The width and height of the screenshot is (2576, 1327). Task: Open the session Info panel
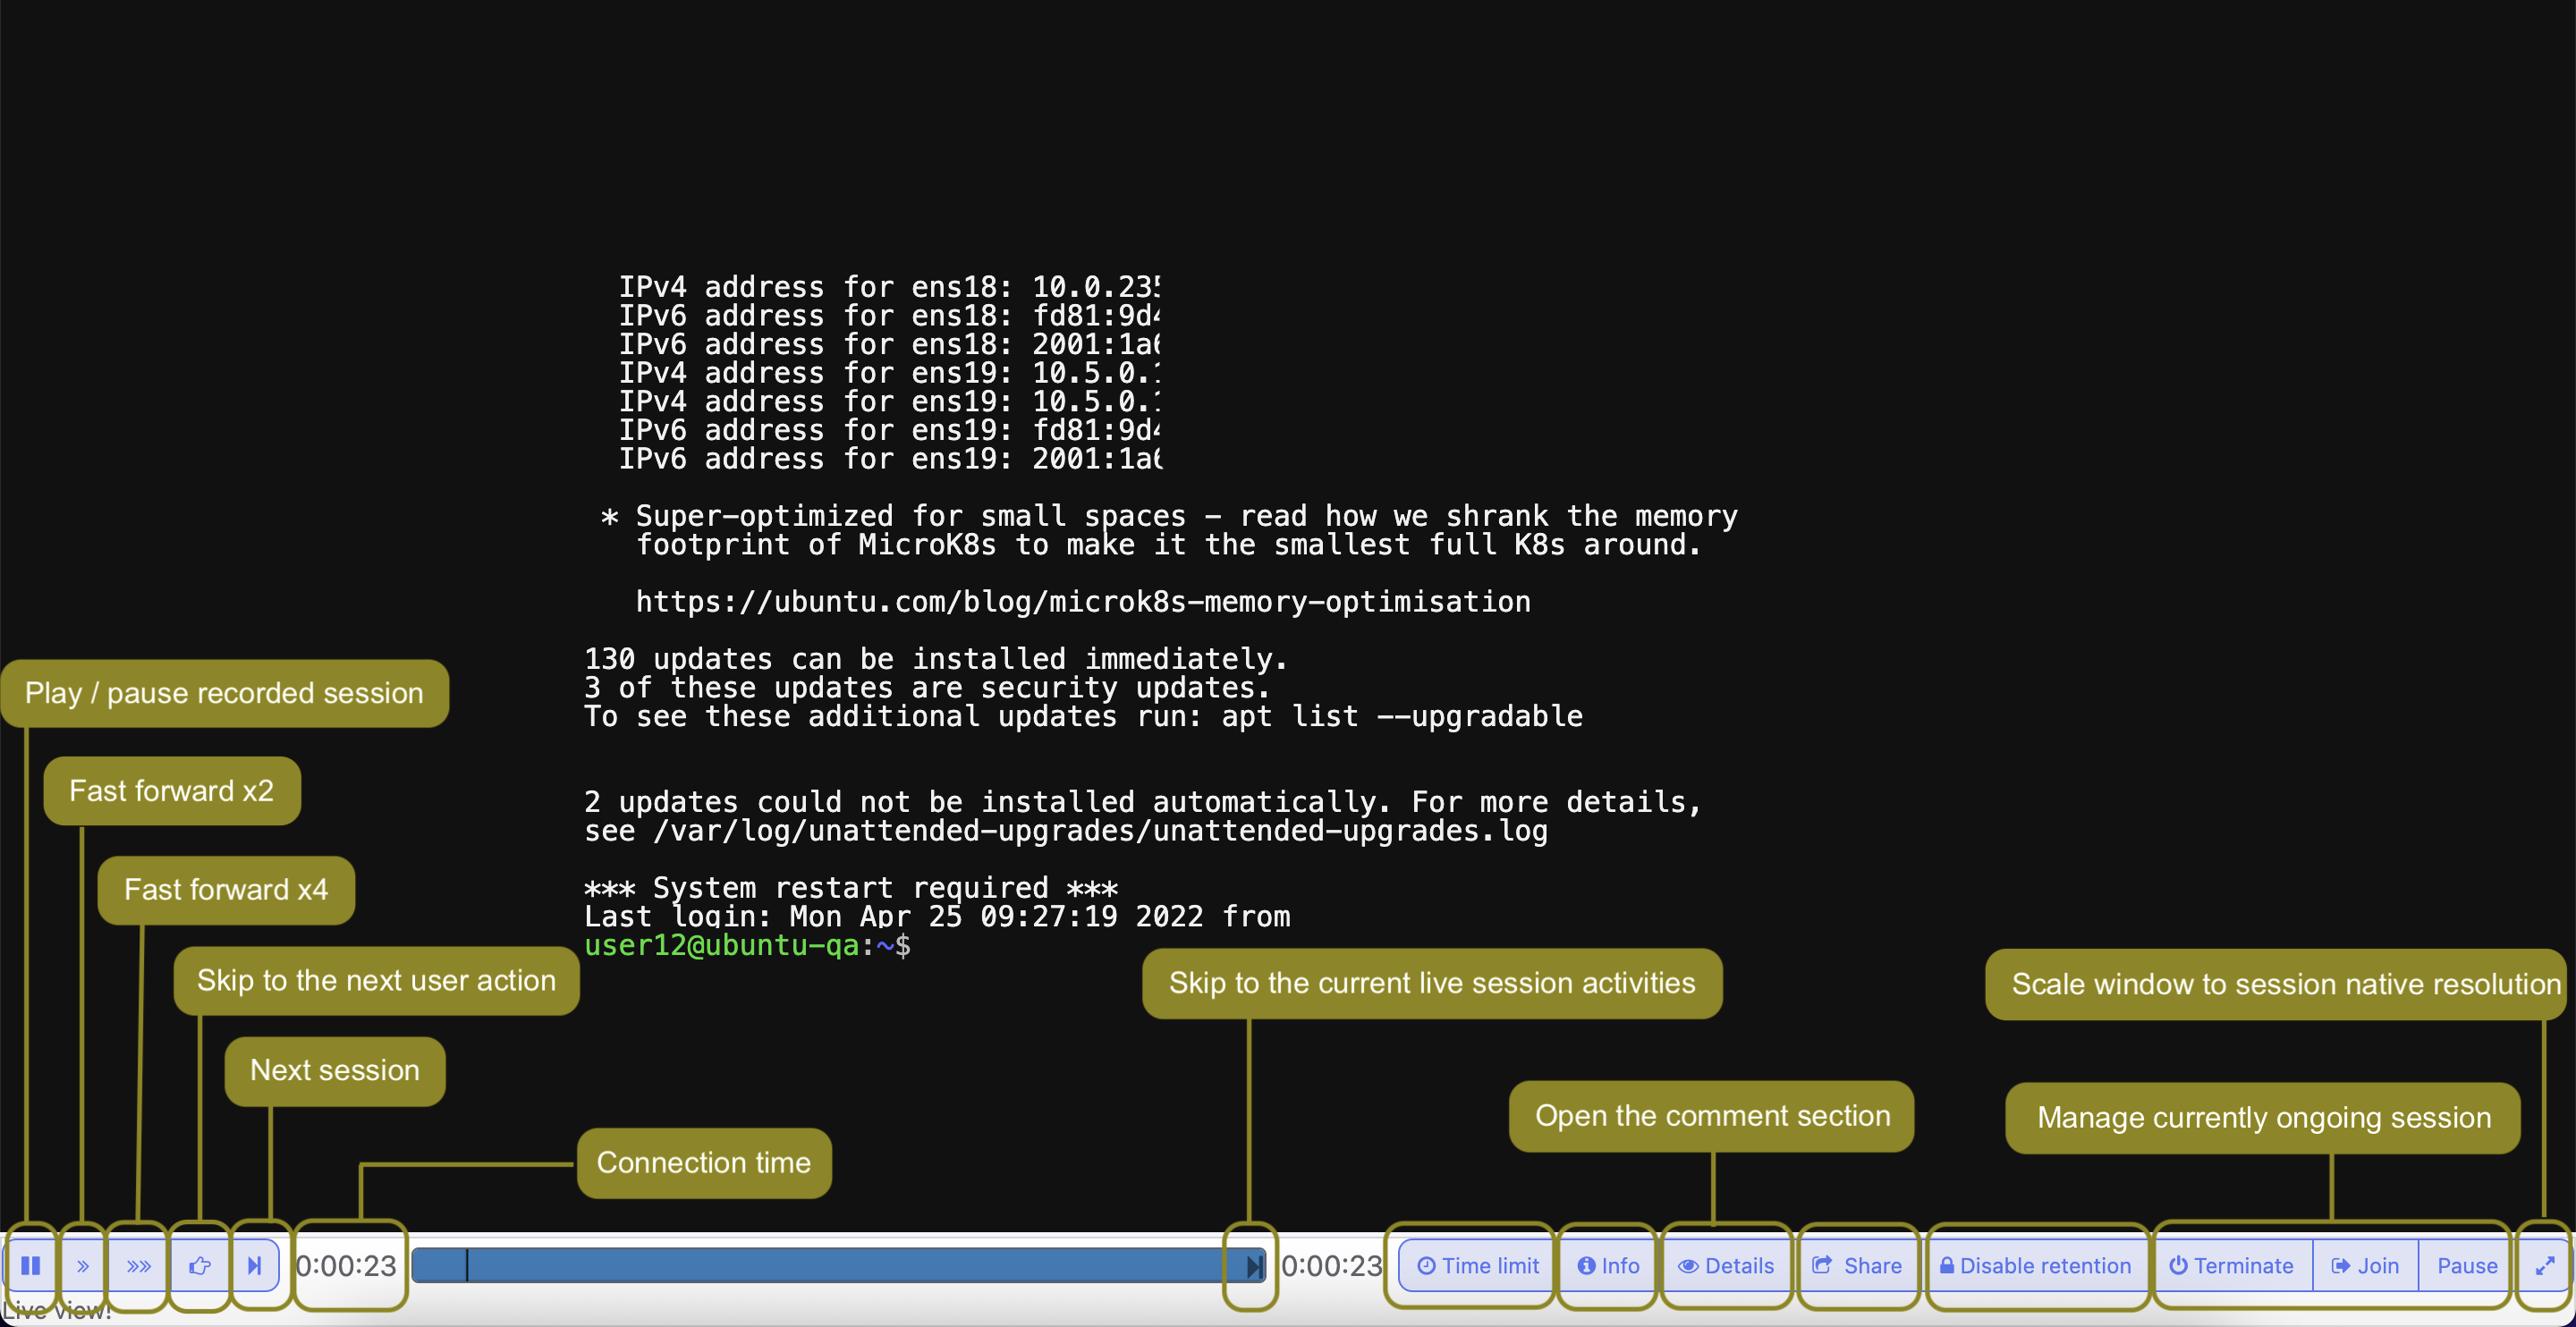coord(1608,1266)
